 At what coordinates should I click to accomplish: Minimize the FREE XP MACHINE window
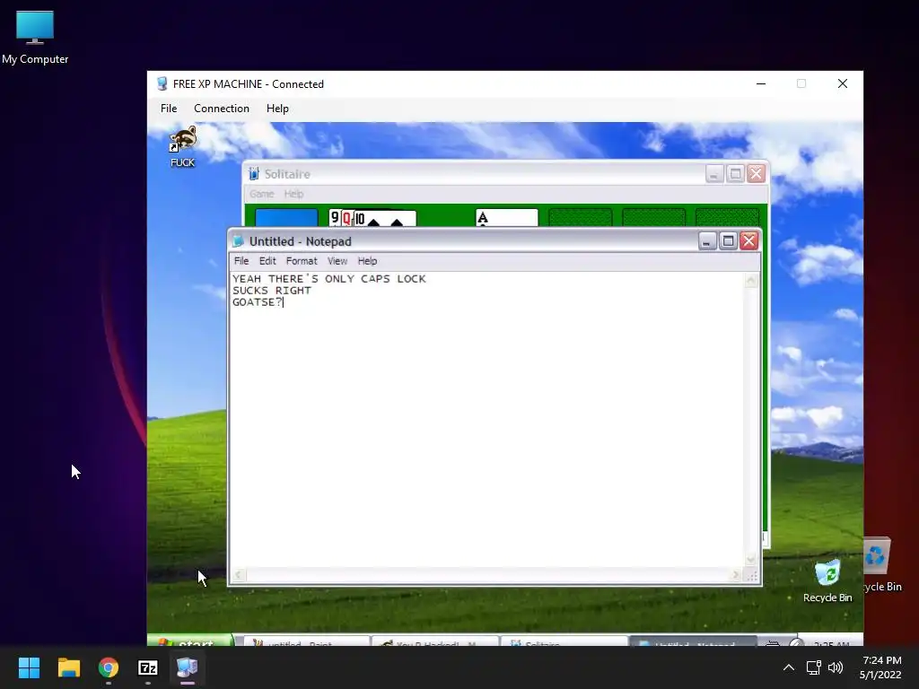point(761,83)
